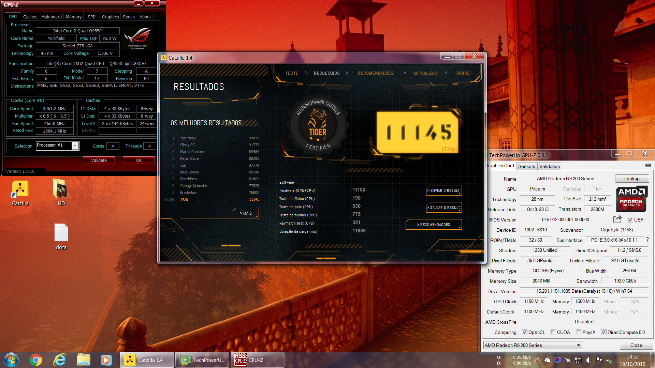Viewport: 655px width, 368px height.
Task: Launch Internet Explorer from the taskbar
Action: (x=60, y=360)
